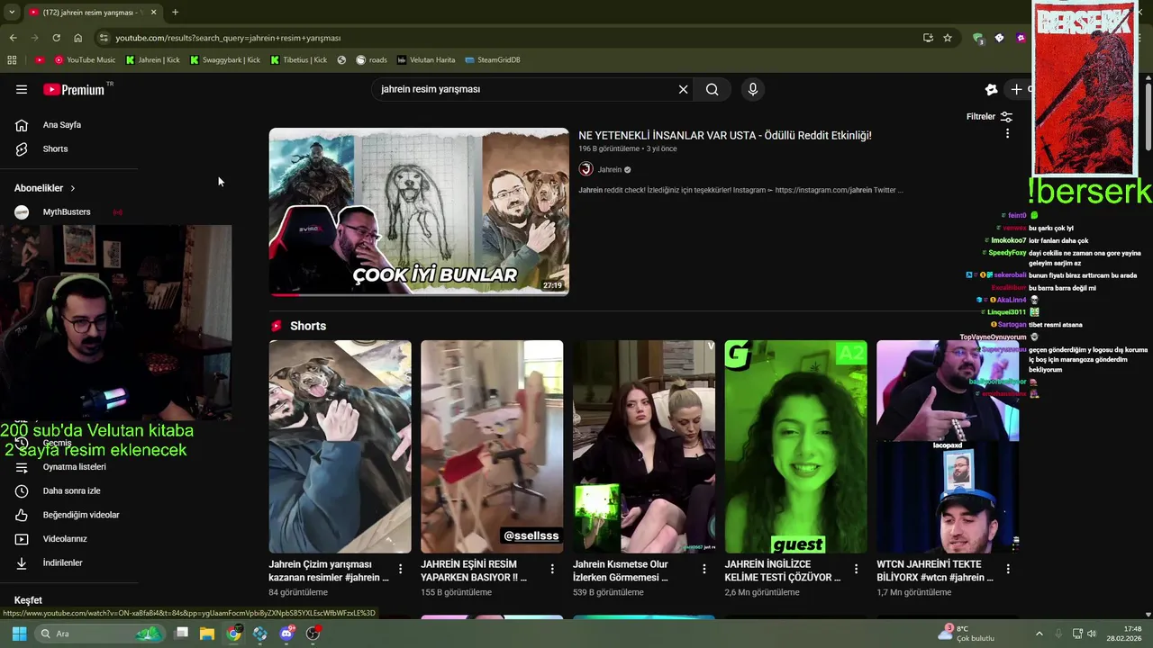Viewport: 1153px width, 648px height.
Task: Start voice search with microphone icon
Action: point(753,89)
